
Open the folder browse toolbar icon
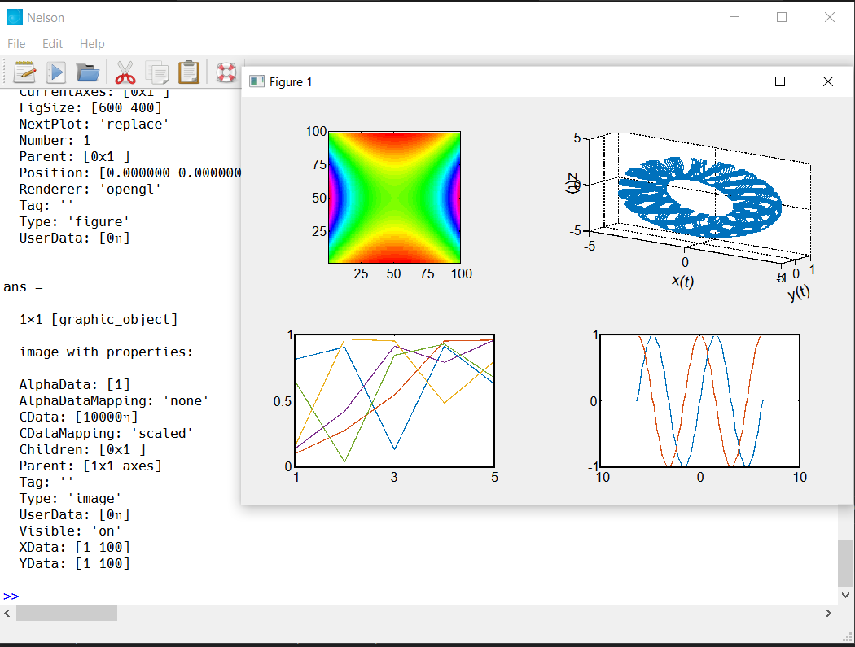click(x=87, y=72)
